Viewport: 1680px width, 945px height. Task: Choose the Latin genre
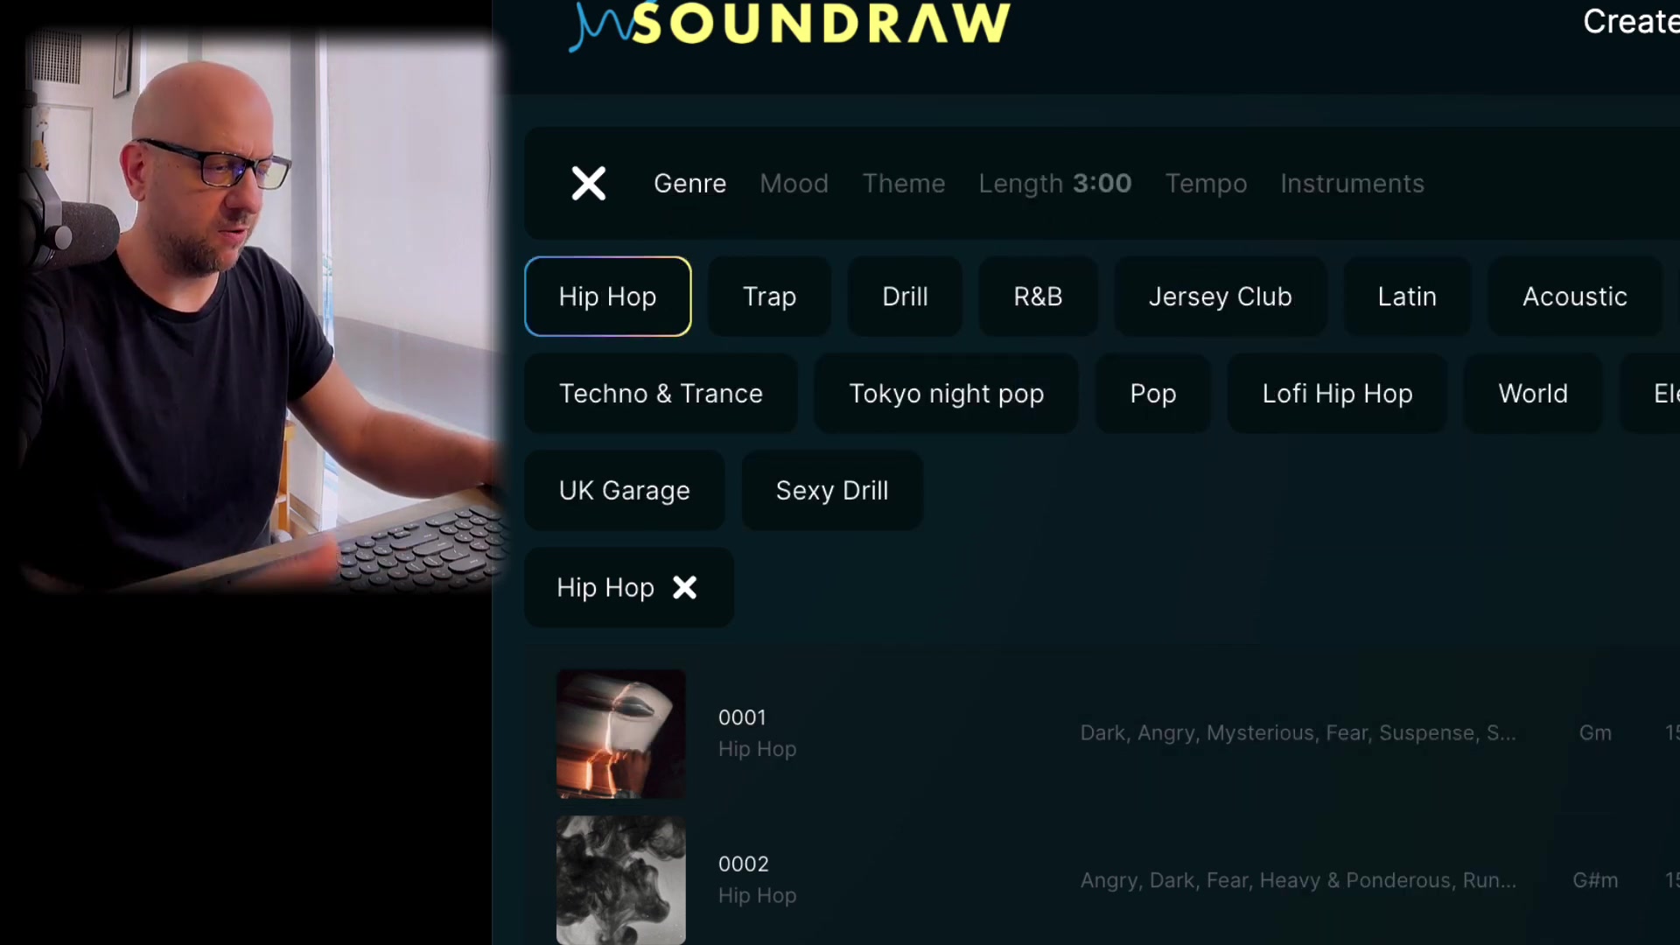pos(1407,297)
